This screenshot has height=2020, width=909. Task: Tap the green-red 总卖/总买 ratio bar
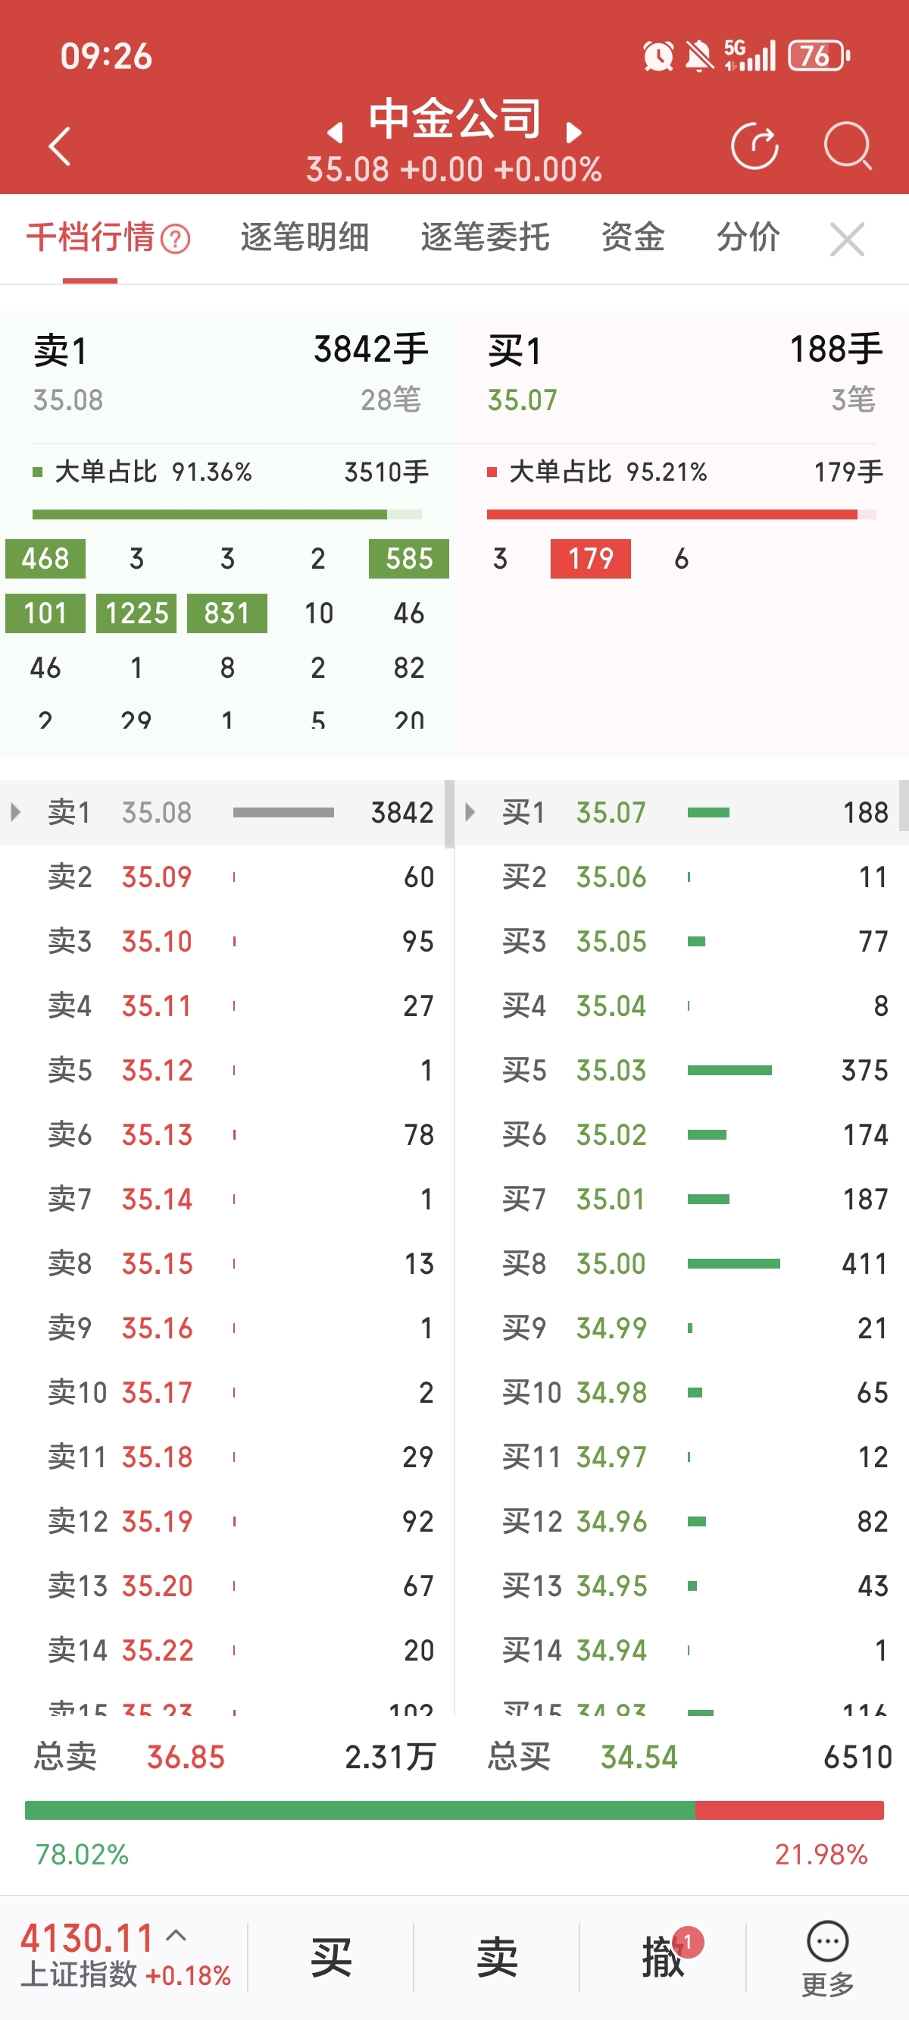pos(454,1810)
